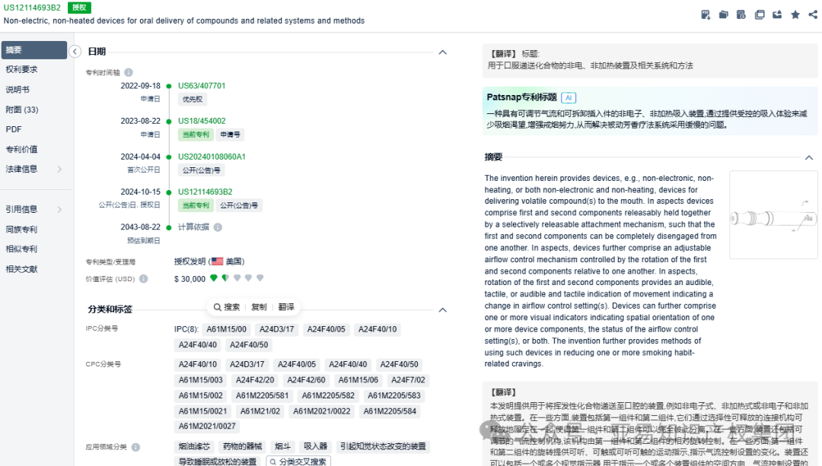Copy the patent page using the copy icon
The image size is (822, 466).
click(760, 14)
